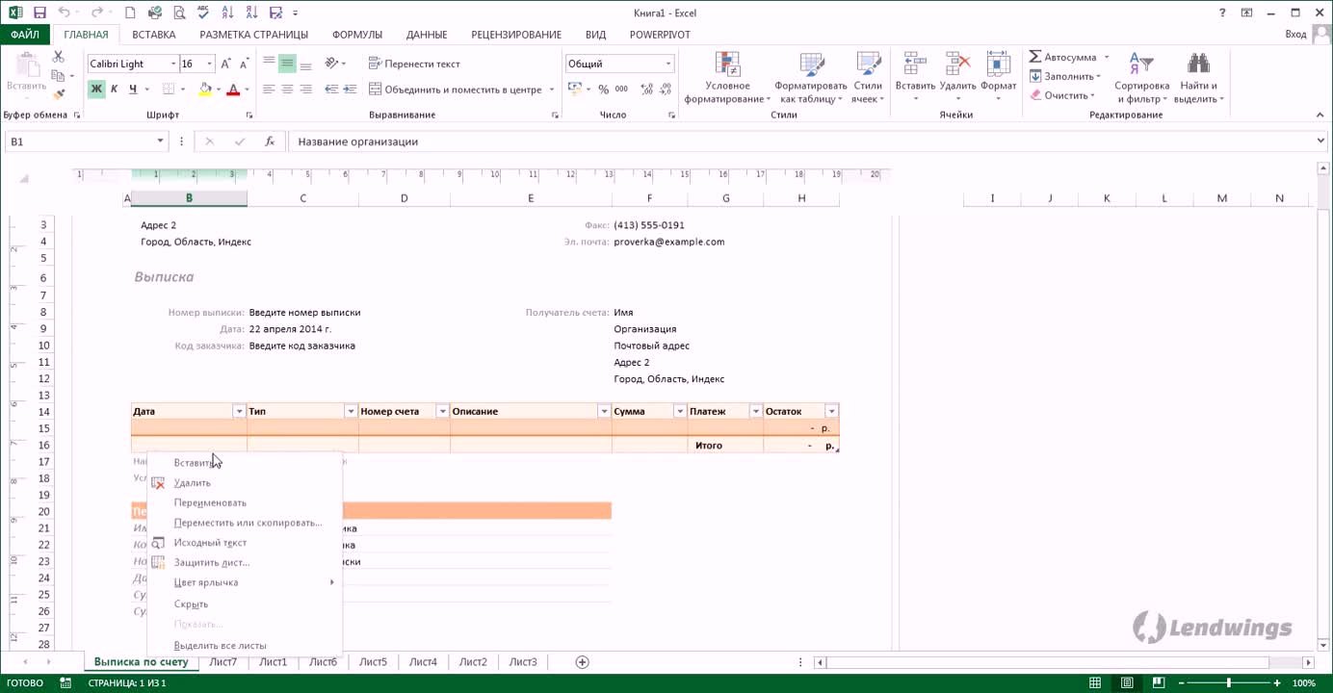Viewport: 1333px width, 693px height.
Task: Apply the yellow fill color
Action: [x=204, y=90]
